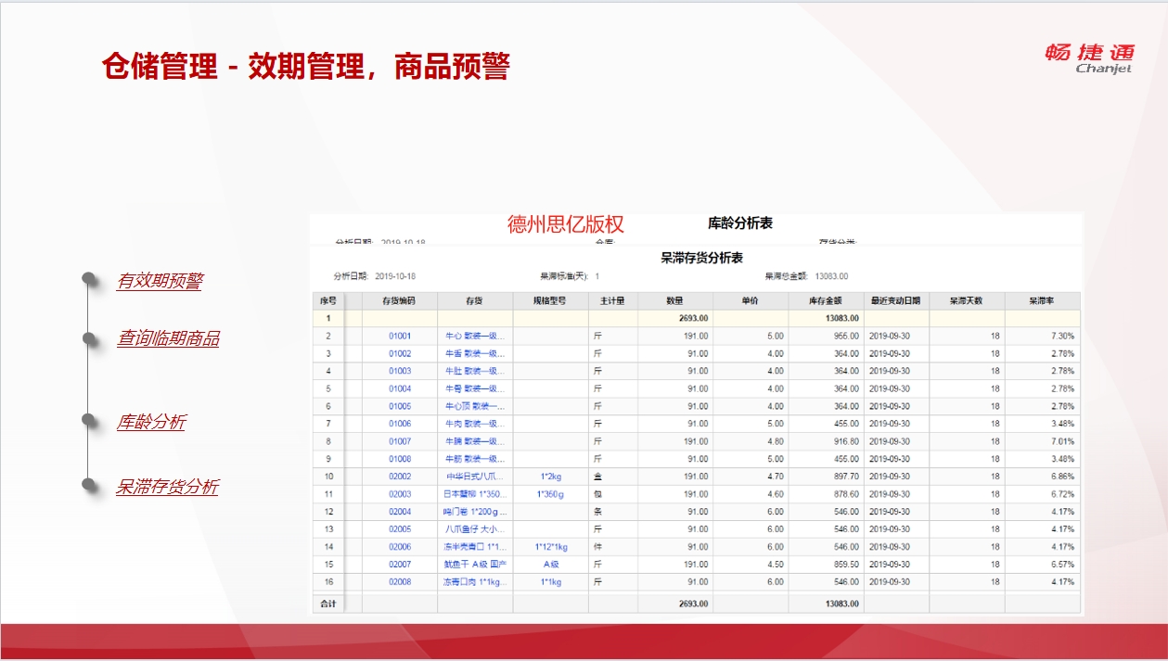This screenshot has width=1168, height=661.
Task: Open inventory code 01002
Action: [400, 353]
